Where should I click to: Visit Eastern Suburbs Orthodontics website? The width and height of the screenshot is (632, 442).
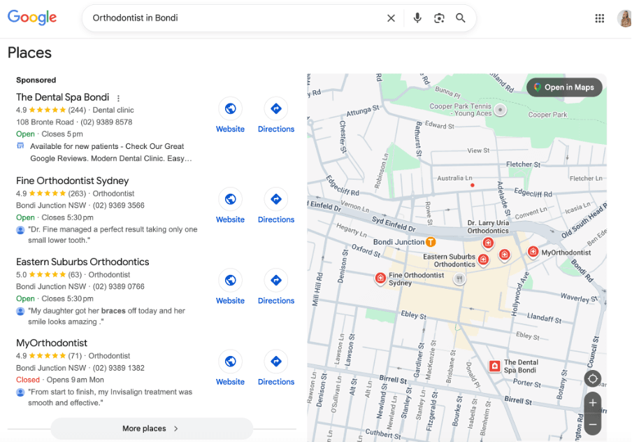pyautogui.click(x=230, y=287)
